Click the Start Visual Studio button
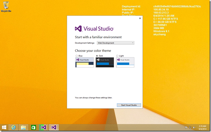 click(129, 105)
